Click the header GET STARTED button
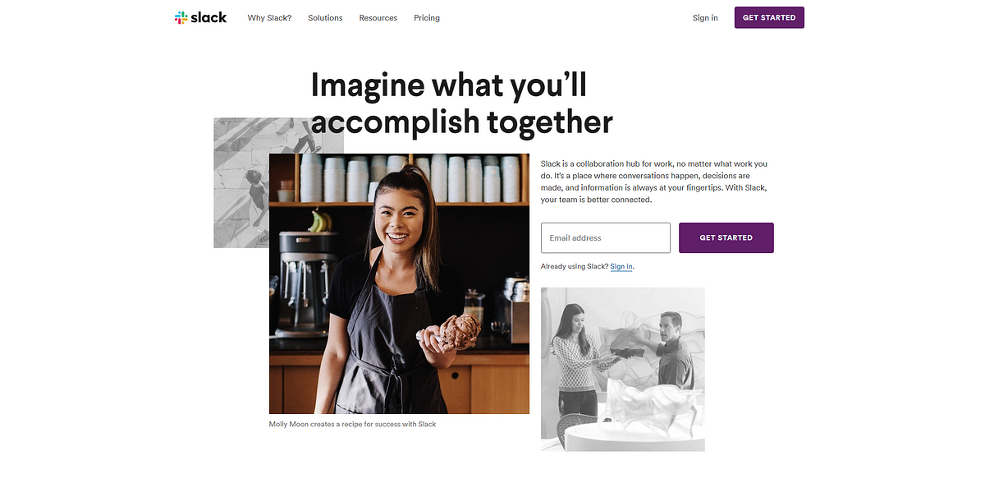 (x=769, y=17)
